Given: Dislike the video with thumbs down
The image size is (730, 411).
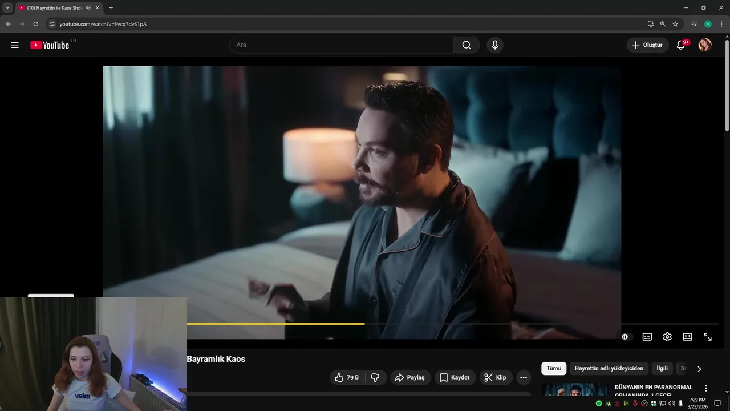Looking at the screenshot, I should point(375,377).
